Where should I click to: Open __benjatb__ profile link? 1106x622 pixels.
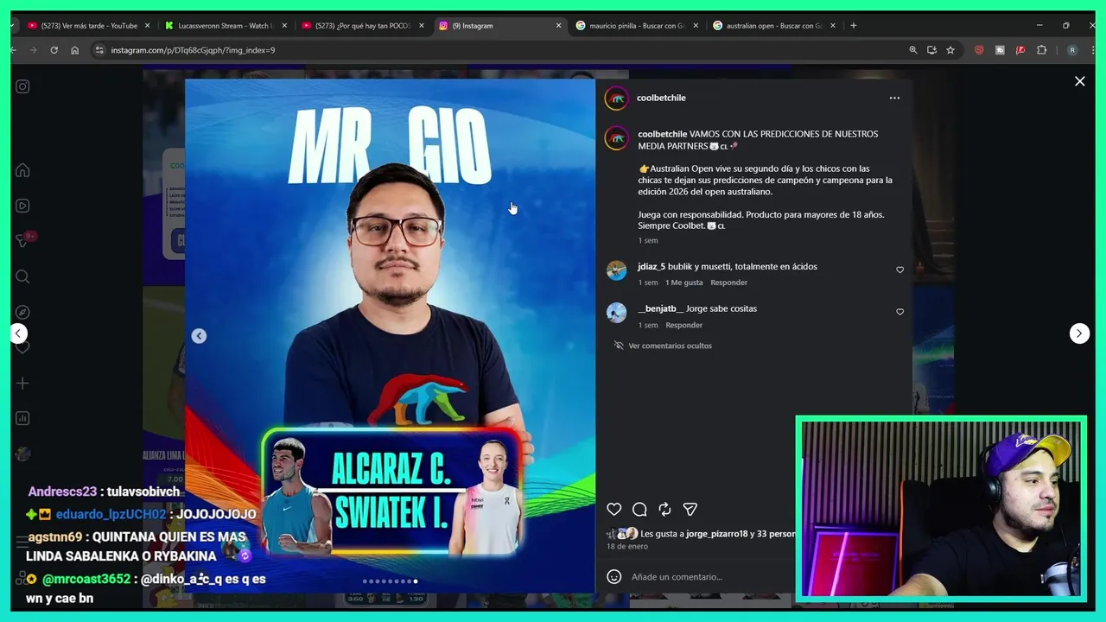pos(660,308)
